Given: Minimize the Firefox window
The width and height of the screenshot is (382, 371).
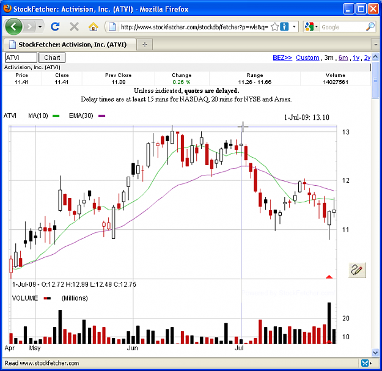Looking at the screenshot, I should 348,9.
